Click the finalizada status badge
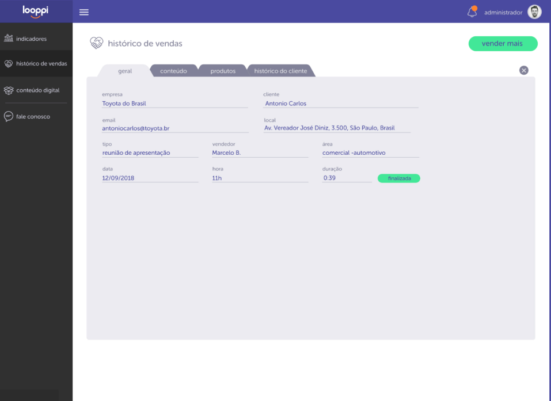The height and width of the screenshot is (401, 551). [399, 178]
